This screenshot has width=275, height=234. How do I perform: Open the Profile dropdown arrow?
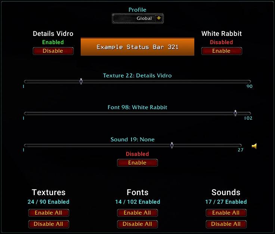[x=159, y=18]
